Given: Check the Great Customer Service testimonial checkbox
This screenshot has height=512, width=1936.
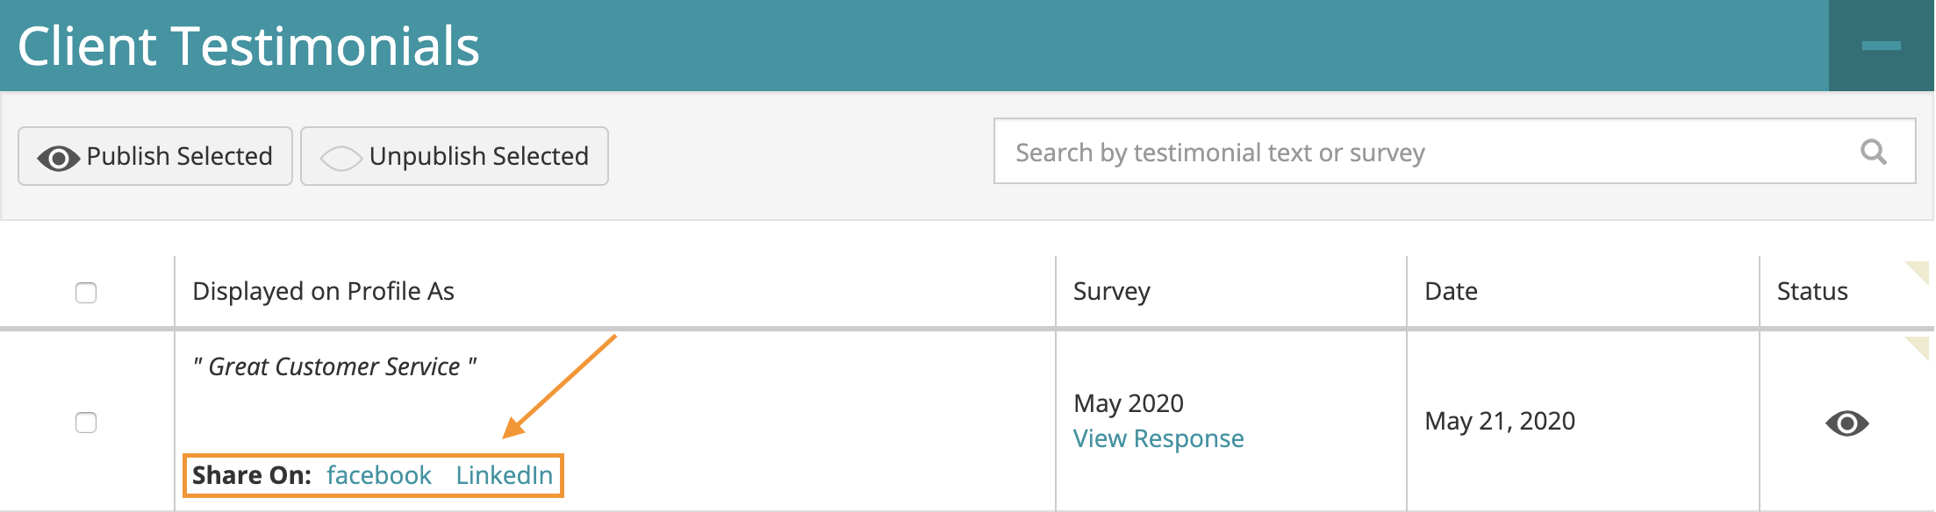Looking at the screenshot, I should click(x=86, y=423).
